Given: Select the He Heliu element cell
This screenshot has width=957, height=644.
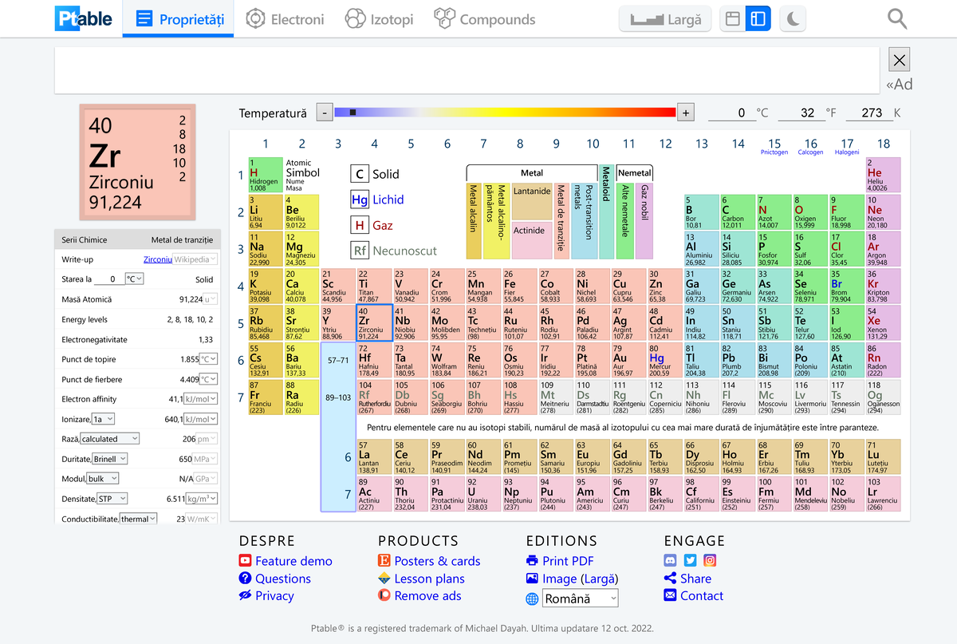Looking at the screenshot, I should [x=884, y=175].
